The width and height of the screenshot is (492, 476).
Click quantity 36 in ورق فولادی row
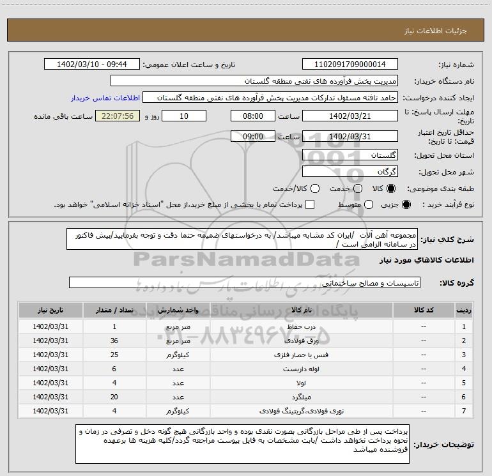[114, 341]
